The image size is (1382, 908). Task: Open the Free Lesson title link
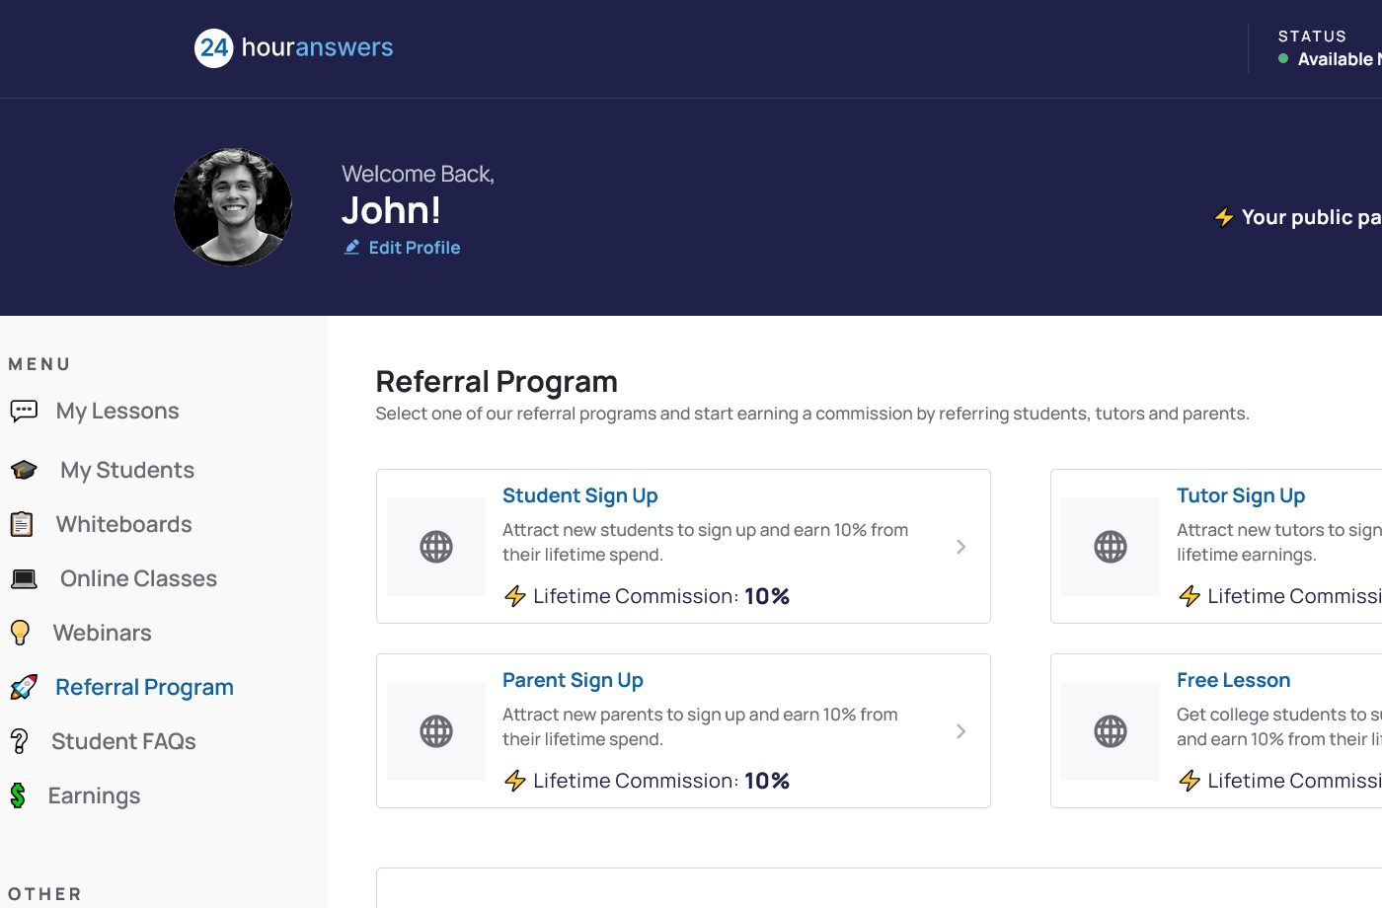1234,680
